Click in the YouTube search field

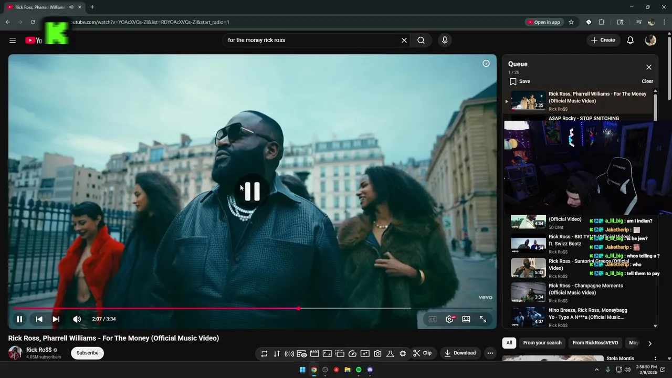click(x=312, y=40)
